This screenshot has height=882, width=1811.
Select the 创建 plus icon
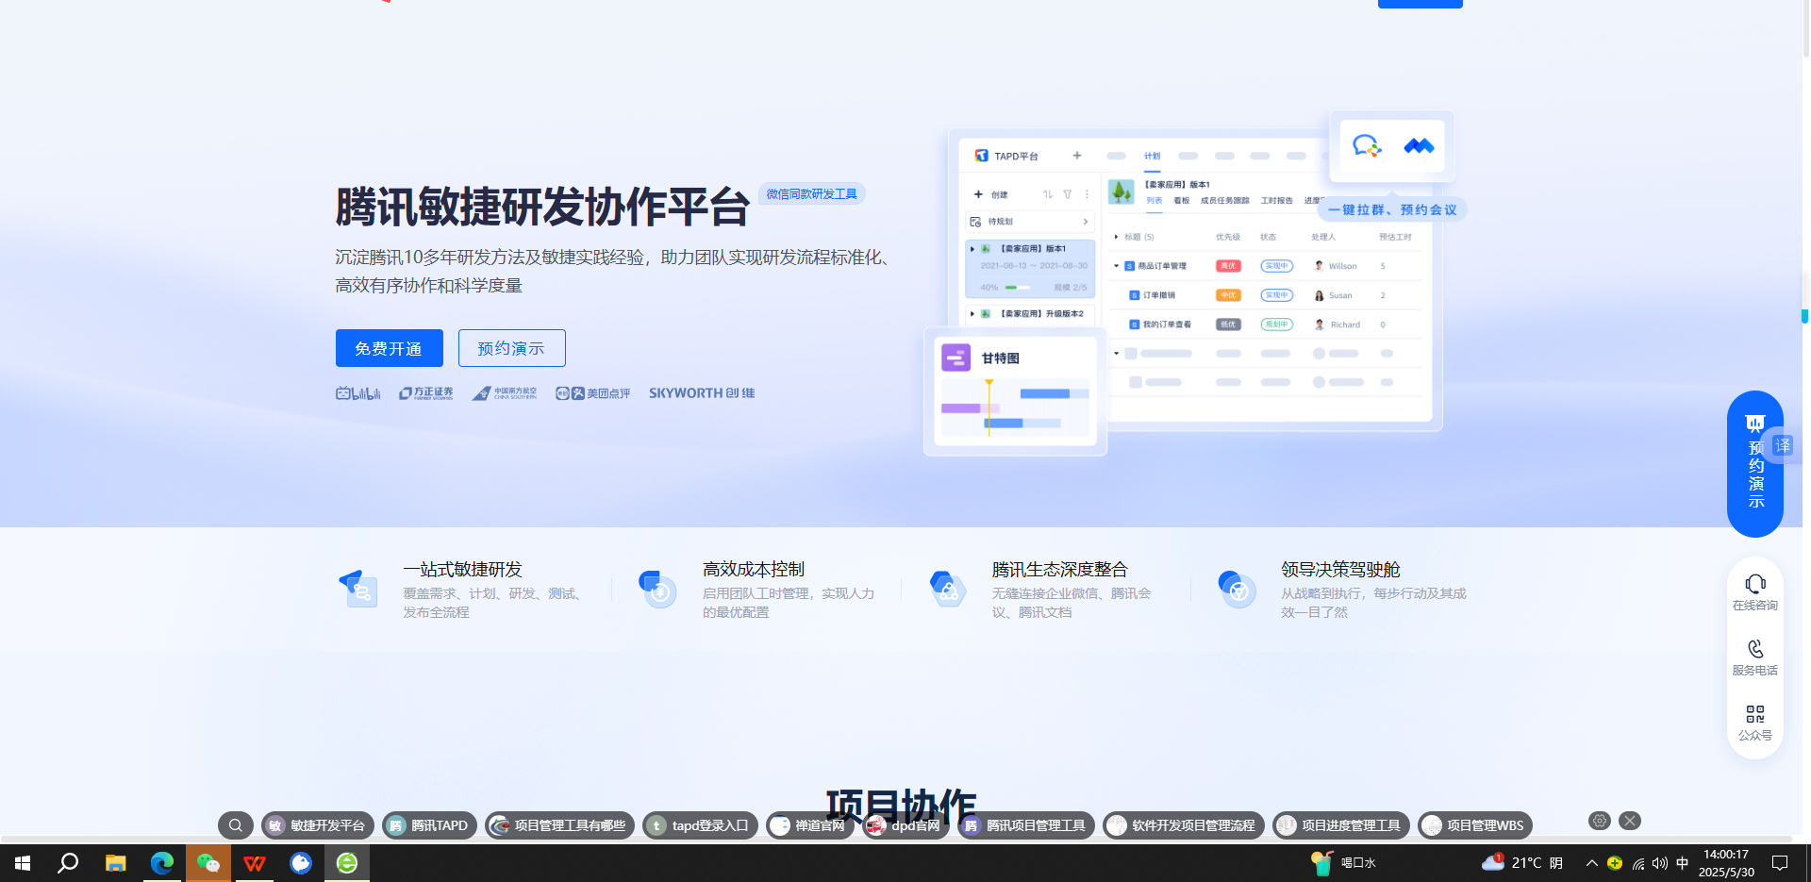(978, 194)
